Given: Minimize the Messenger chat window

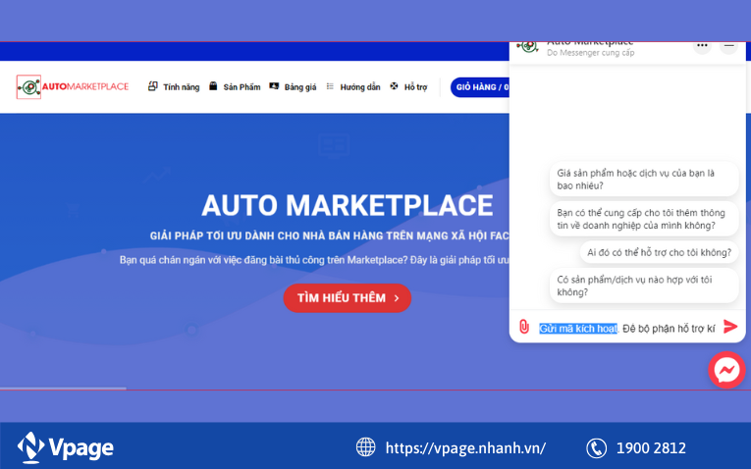Looking at the screenshot, I should [728, 45].
